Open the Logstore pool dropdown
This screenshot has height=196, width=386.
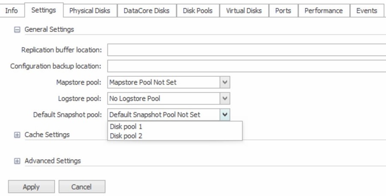(225, 99)
